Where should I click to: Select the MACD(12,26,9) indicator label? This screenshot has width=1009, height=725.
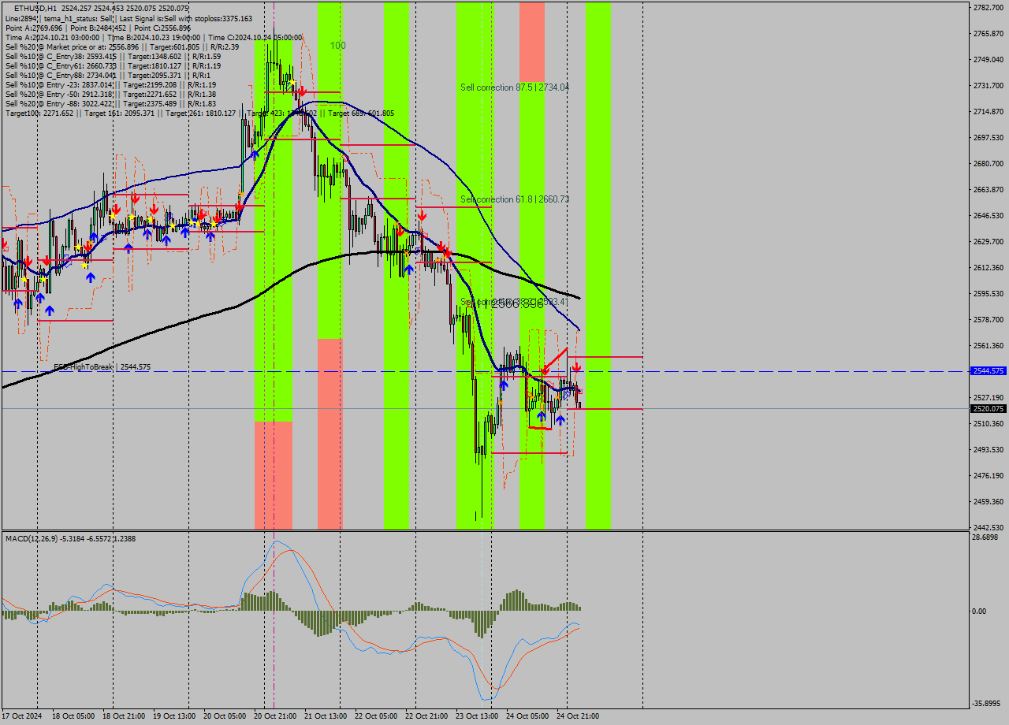coord(70,538)
